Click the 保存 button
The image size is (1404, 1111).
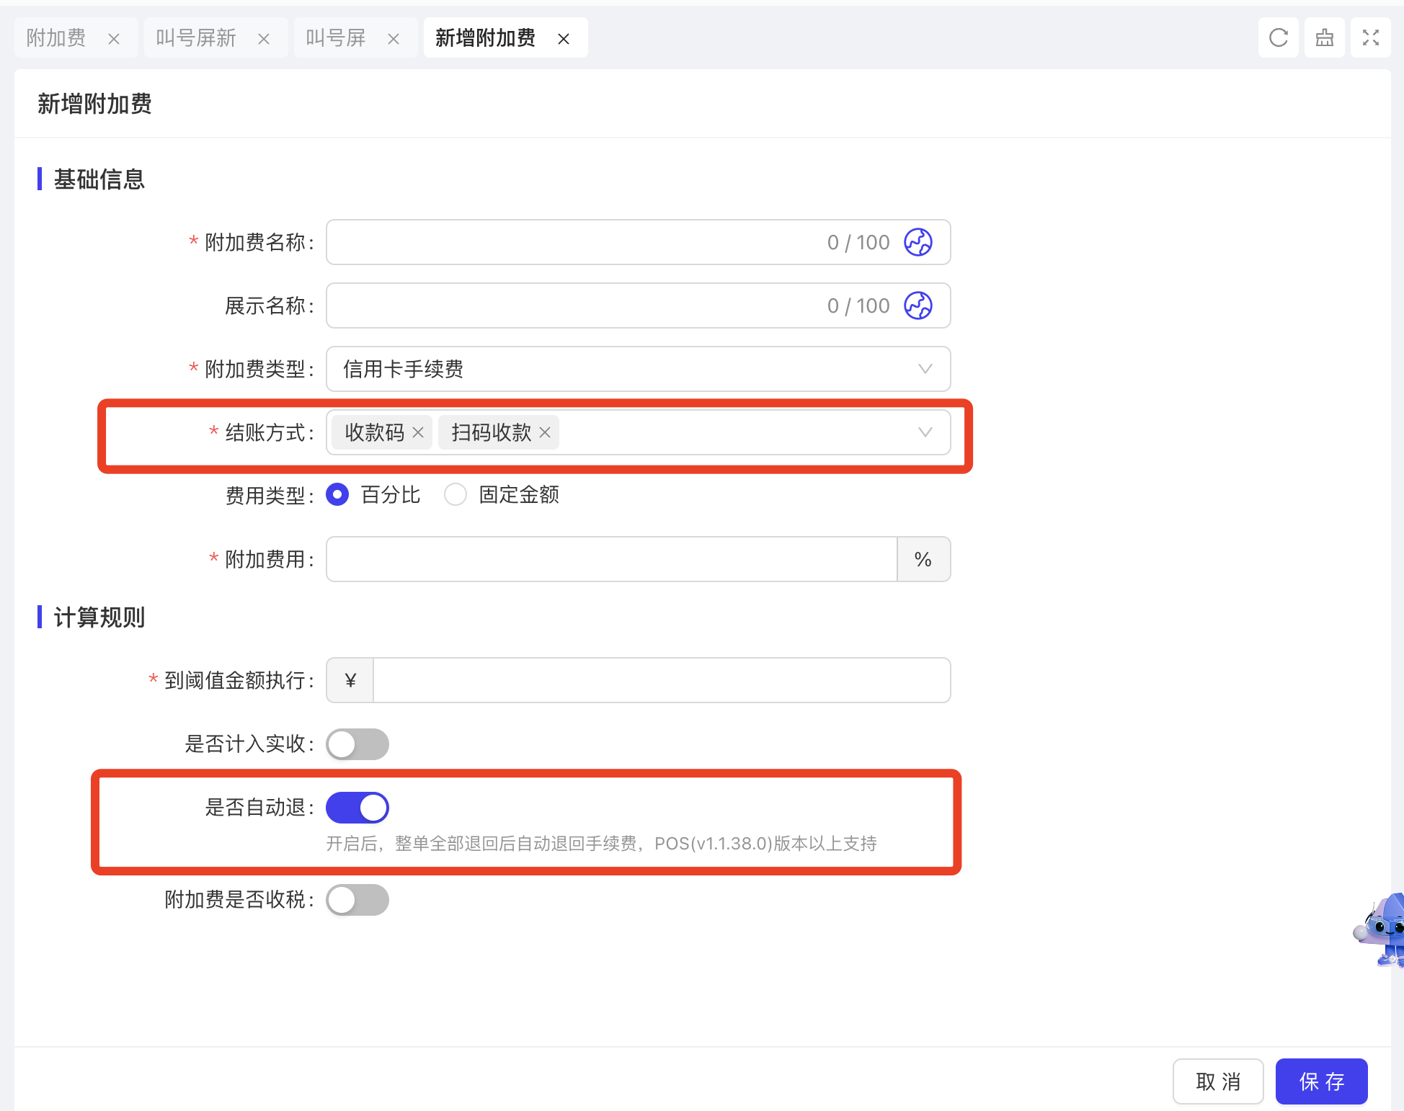[1321, 1081]
